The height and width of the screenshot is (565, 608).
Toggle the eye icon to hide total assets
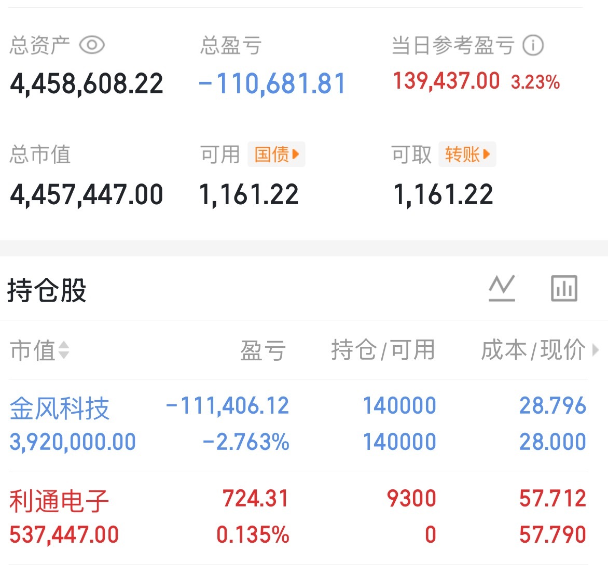(x=92, y=45)
